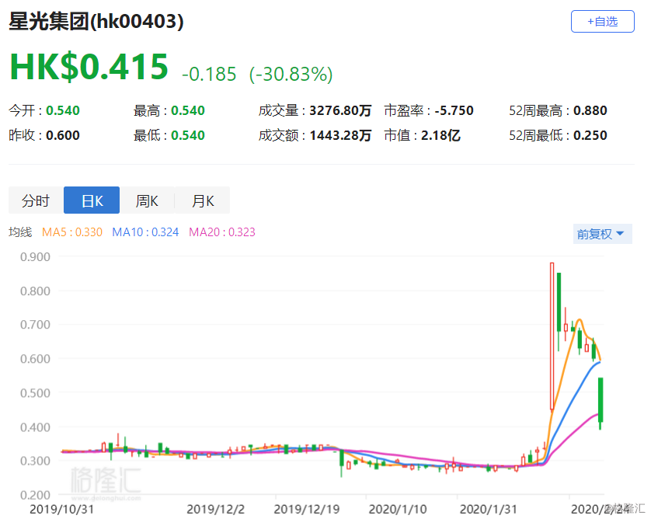Click the 52周最高 value 0.880
The image size is (651, 519).
tap(590, 110)
